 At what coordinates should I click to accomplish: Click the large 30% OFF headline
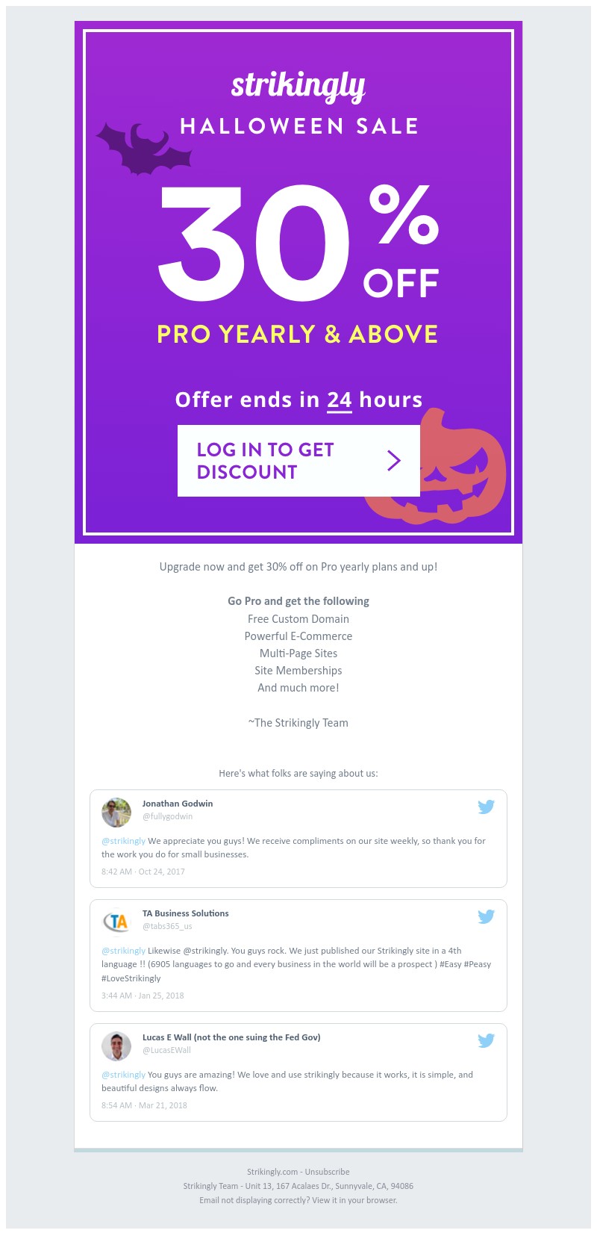click(298, 243)
